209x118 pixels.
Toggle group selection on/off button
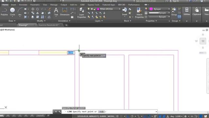click(x=179, y=17)
